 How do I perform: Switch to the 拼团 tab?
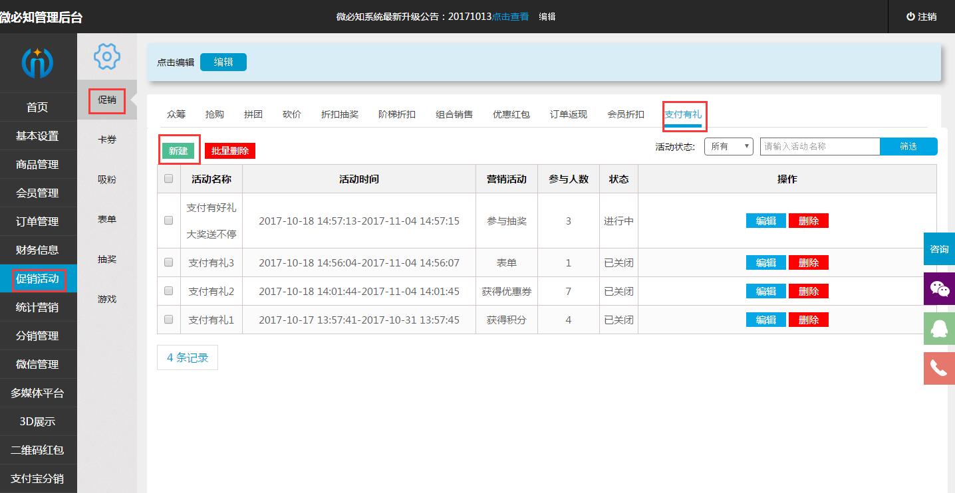click(253, 114)
